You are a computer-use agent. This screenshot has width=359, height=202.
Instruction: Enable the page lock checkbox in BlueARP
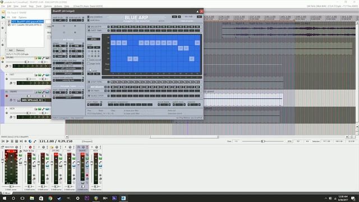click(x=89, y=63)
